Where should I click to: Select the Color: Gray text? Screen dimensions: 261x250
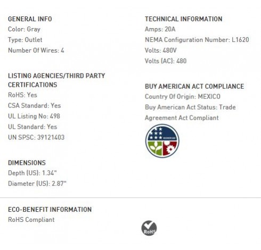pos(24,29)
